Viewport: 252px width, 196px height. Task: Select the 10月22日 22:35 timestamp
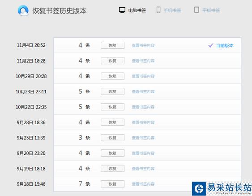[x=31, y=107]
